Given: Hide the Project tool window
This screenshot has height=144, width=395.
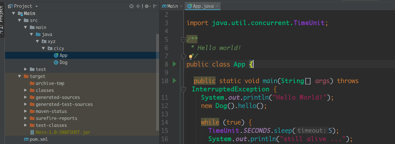Looking at the screenshot, I should pyautogui.click(x=155, y=6).
